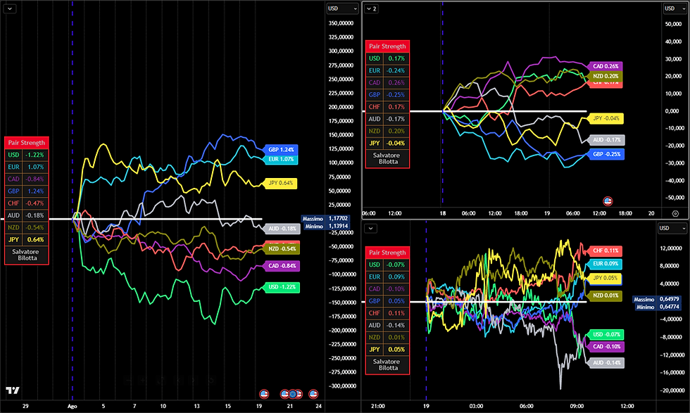Select the AUD -0.17% line label
This screenshot has width=690, height=413.
607,140
